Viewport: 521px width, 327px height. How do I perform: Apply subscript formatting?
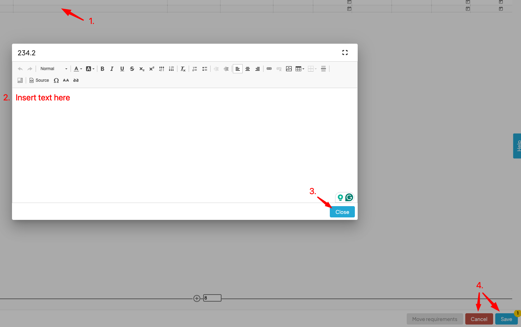tap(142, 69)
